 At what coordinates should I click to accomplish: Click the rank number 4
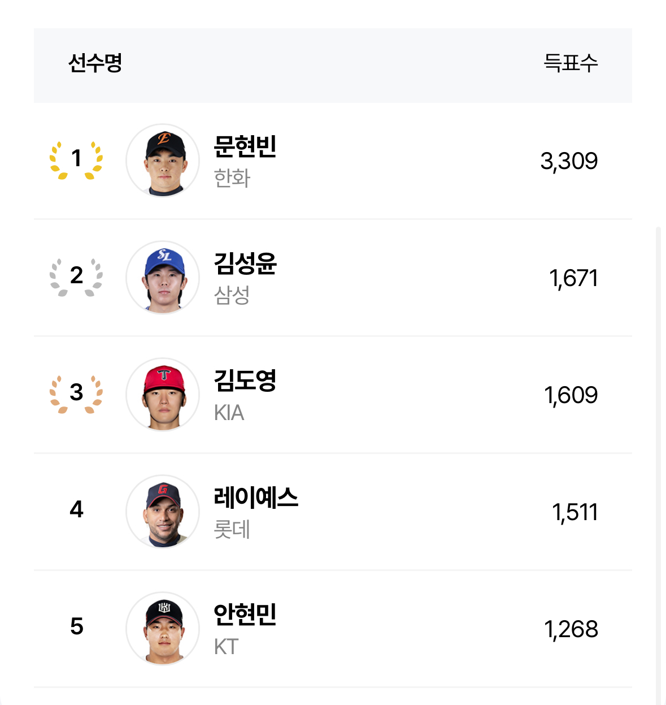pyautogui.click(x=76, y=509)
